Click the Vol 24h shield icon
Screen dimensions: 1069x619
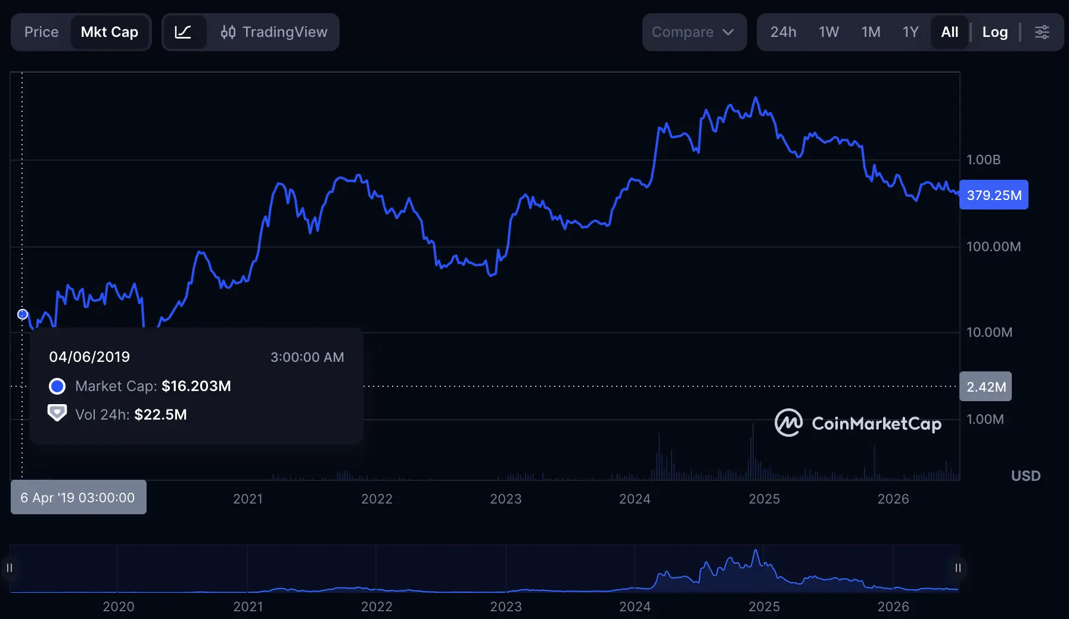57,413
